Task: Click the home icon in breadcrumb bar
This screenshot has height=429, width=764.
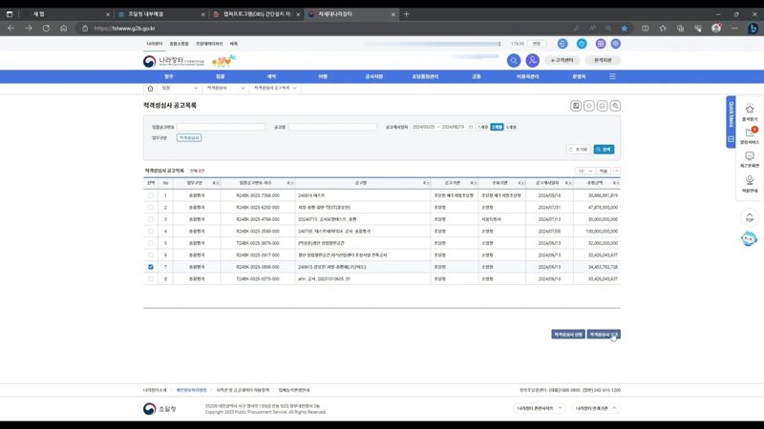Action: coord(150,89)
